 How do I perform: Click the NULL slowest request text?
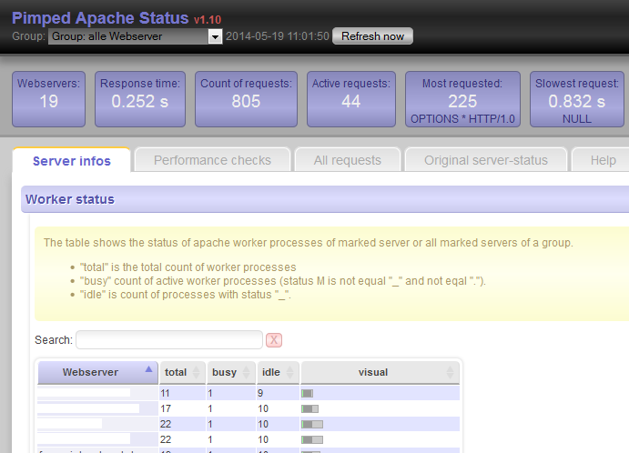(577, 119)
